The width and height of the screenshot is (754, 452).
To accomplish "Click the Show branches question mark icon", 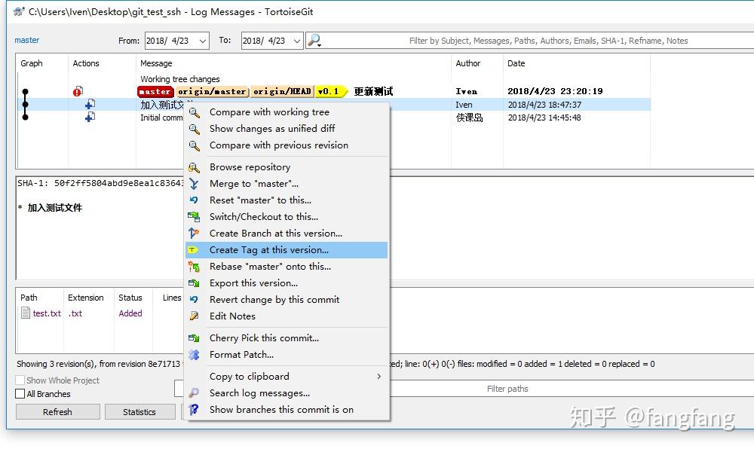I will point(194,410).
